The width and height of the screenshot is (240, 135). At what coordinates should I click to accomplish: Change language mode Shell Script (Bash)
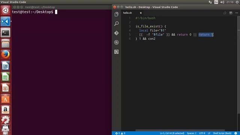(x=222, y=133)
